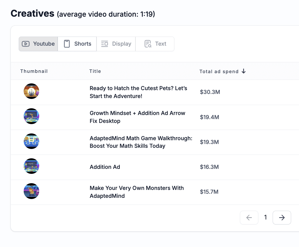Click 'Growth Mindset + Addition Ad Arrow Fix' title
This screenshot has width=299, height=247.
click(137, 117)
